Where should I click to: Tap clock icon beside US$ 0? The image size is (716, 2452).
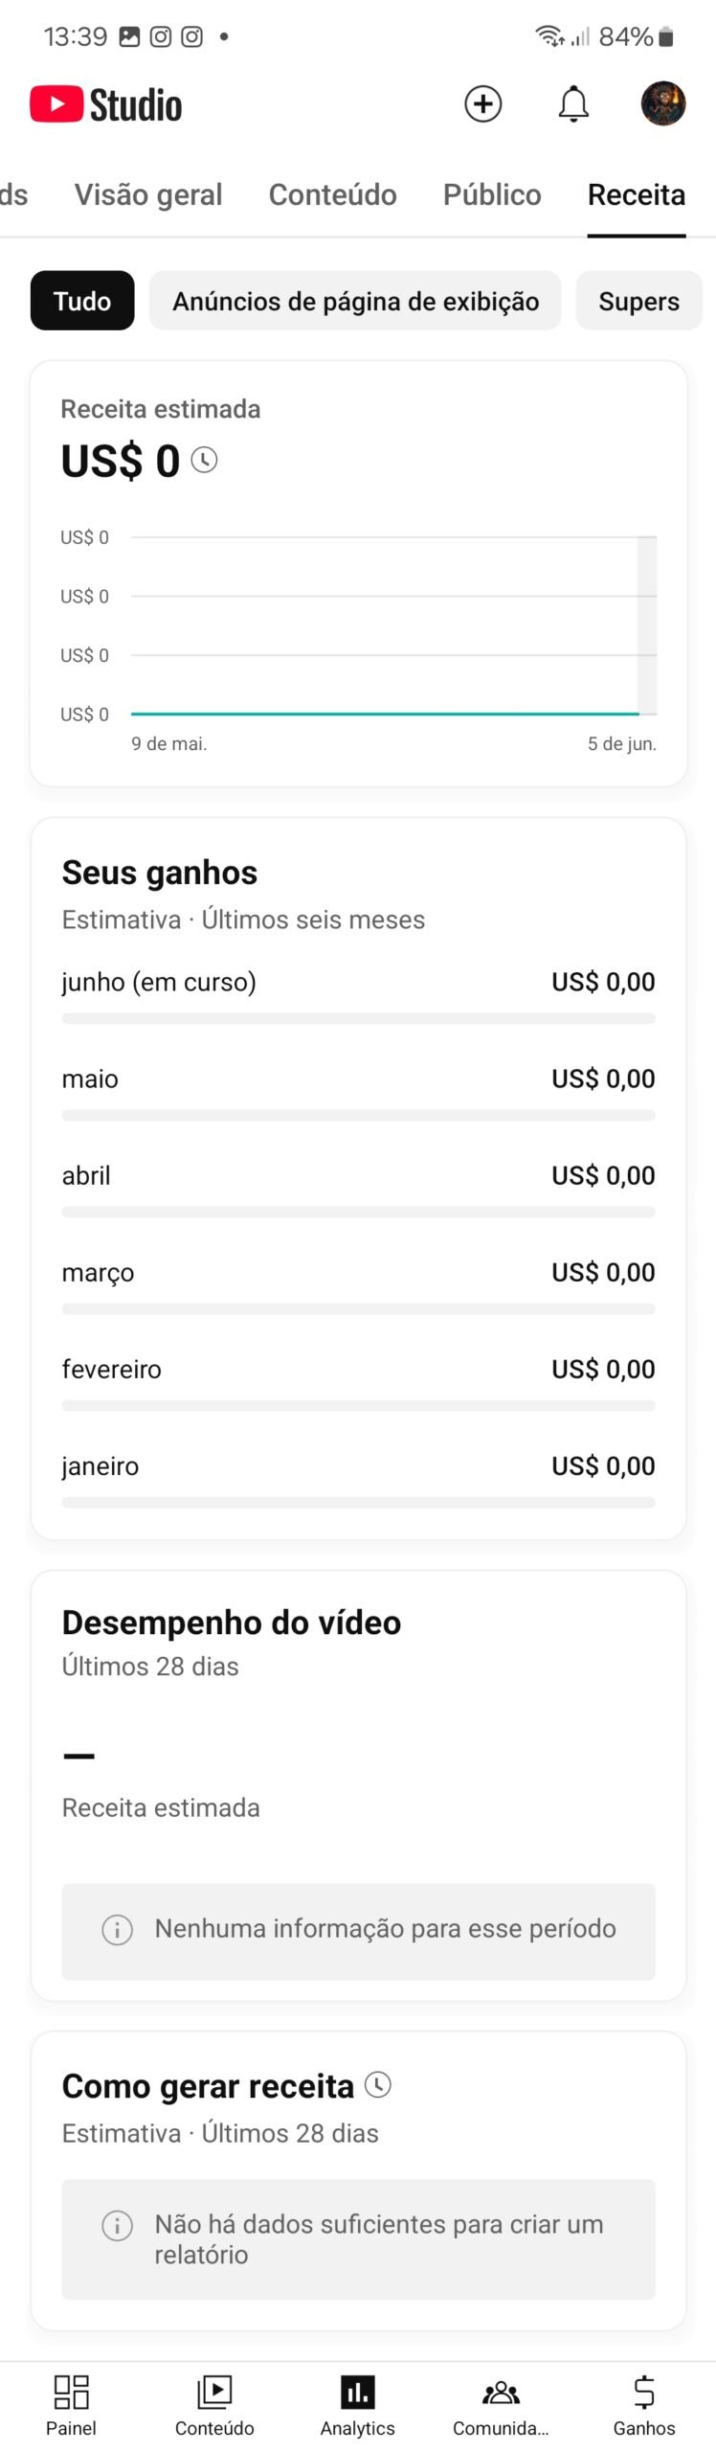(204, 461)
